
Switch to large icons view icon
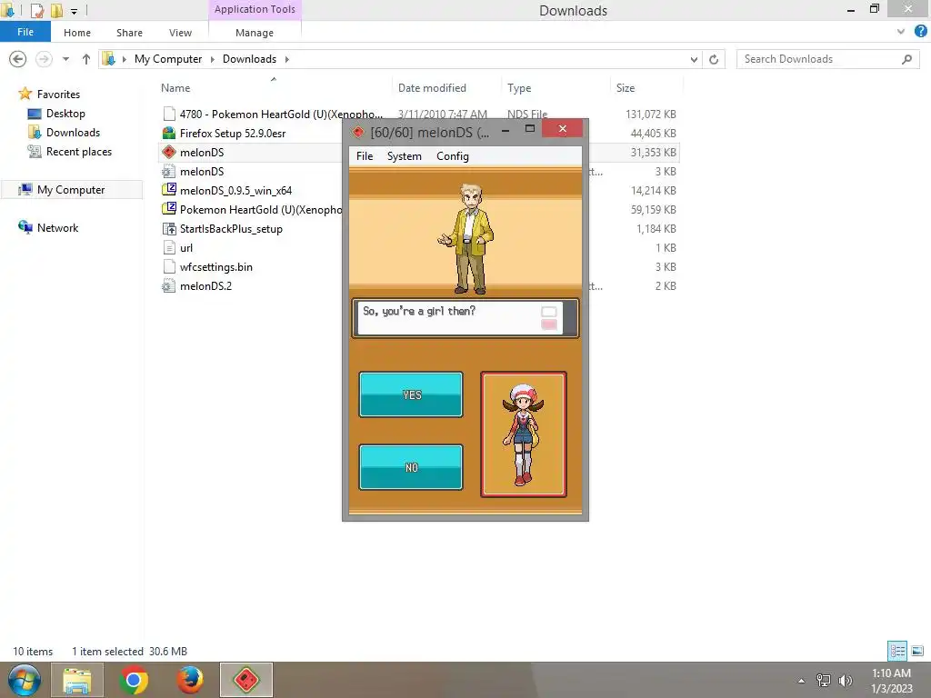click(x=917, y=651)
